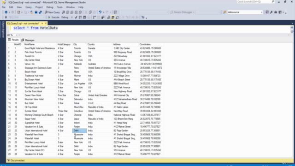Select the XYZ Sahastradhara Road address cell
Screen dimensions: 295x166
tap(125, 99)
